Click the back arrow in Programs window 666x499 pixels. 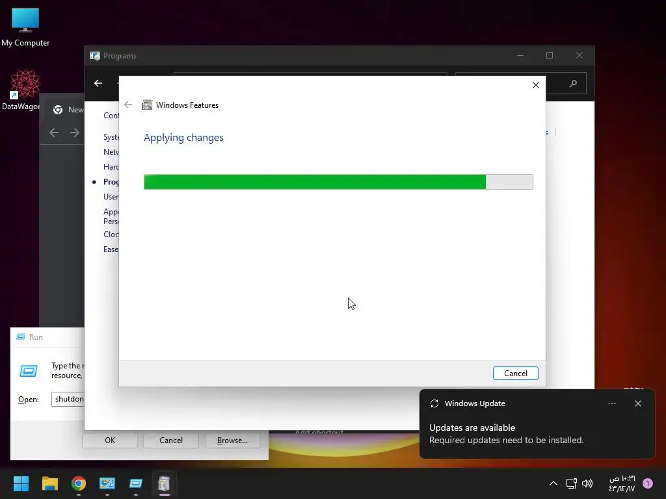[98, 83]
